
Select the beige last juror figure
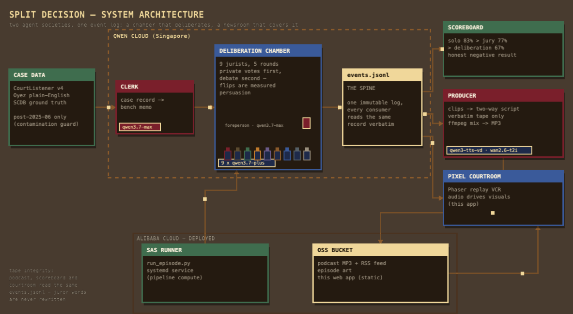[307, 154]
